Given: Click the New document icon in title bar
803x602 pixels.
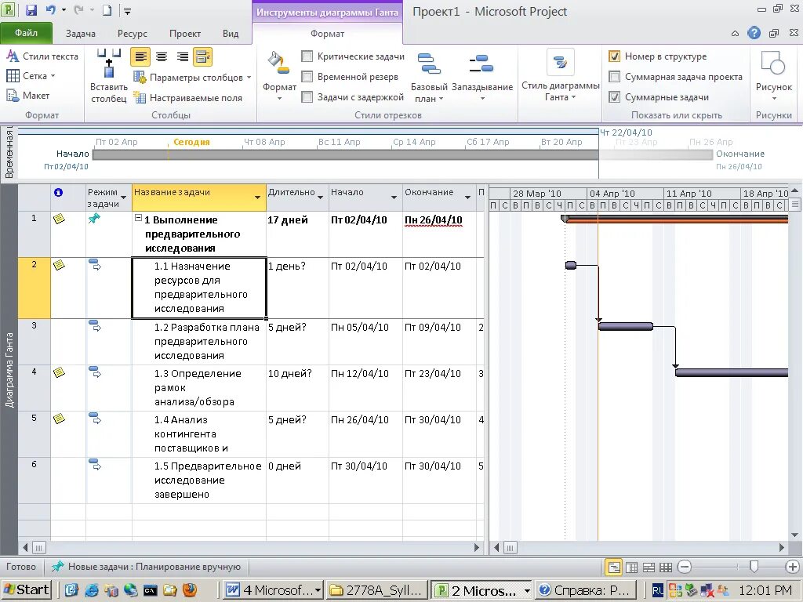Looking at the screenshot, I should pyautogui.click(x=107, y=10).
